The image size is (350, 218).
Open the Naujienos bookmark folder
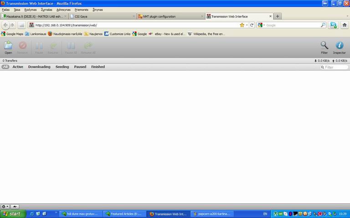pos(93,34)
